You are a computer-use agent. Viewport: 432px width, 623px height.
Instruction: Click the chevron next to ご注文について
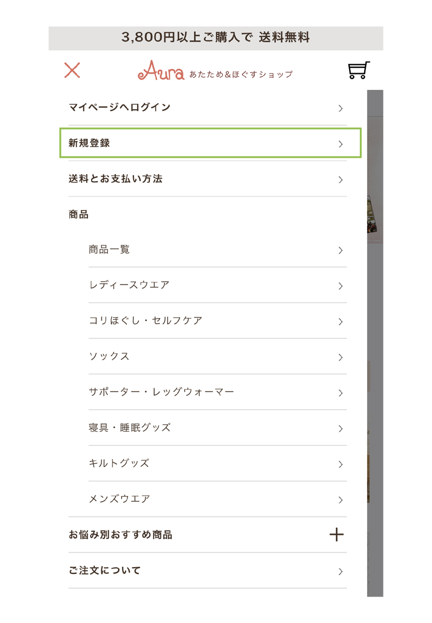tap(340, 572)
